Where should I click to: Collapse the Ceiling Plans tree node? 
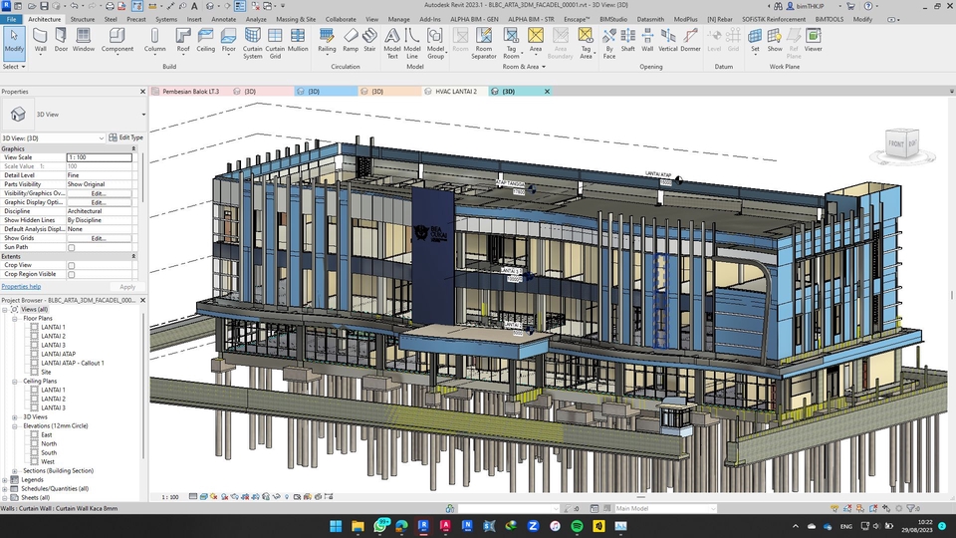pos(15,382)
